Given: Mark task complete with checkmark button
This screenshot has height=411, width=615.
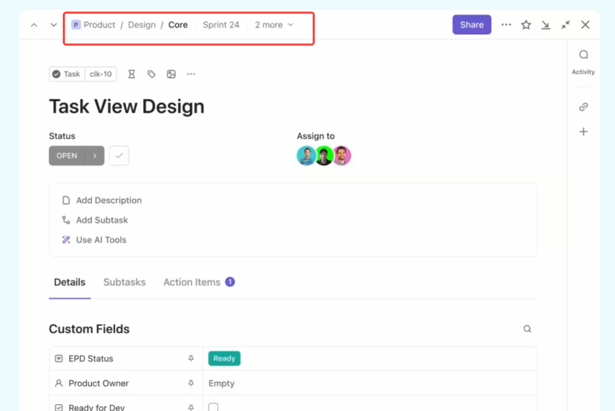Looking at the screenshot, I should pos(119,156).
